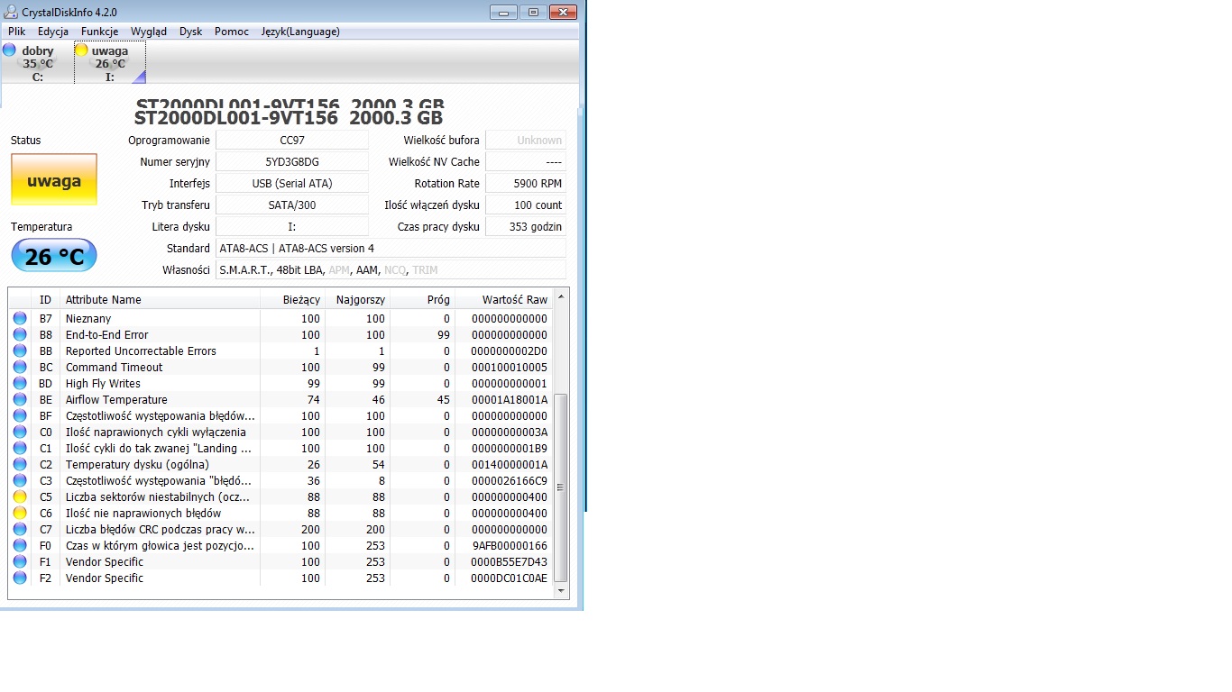1232x692 pixels.
Task: Click the Własności features field
Action: [x=391, y=269]
